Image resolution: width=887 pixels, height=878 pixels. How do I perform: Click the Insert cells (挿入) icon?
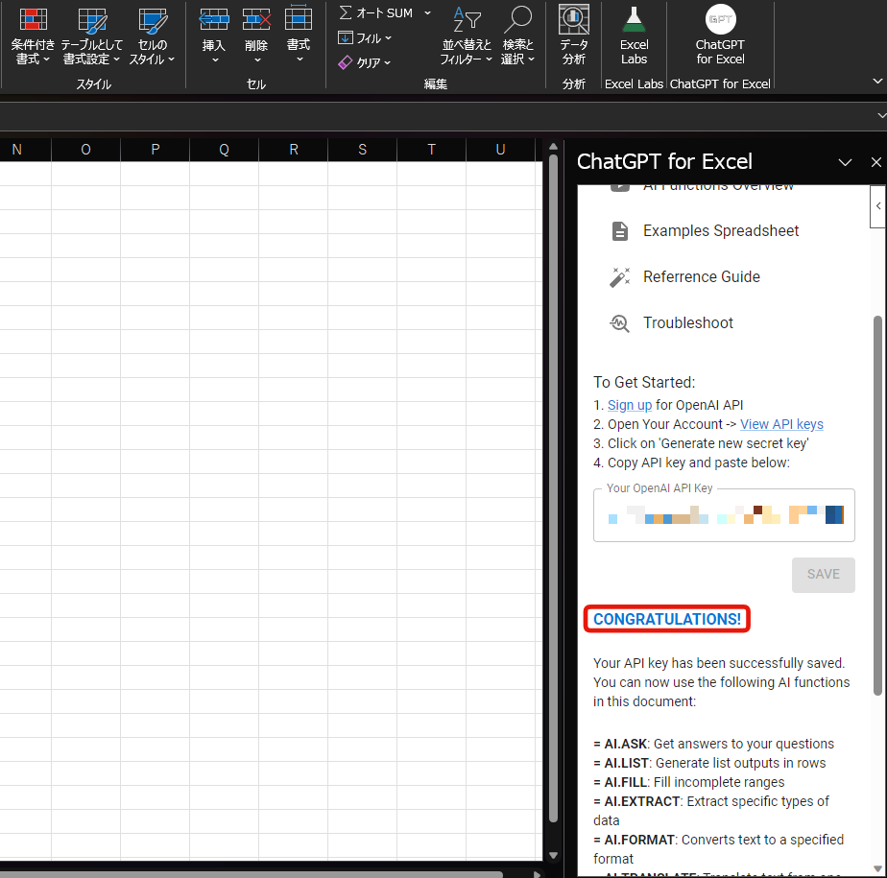pos(214,19)
